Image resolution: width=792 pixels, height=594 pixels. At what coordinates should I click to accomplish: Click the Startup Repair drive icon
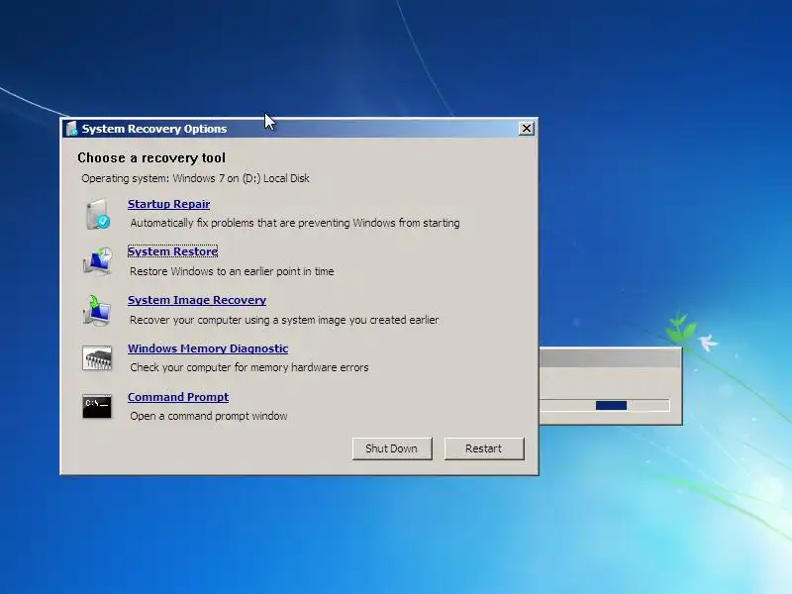tap(97, 214)
